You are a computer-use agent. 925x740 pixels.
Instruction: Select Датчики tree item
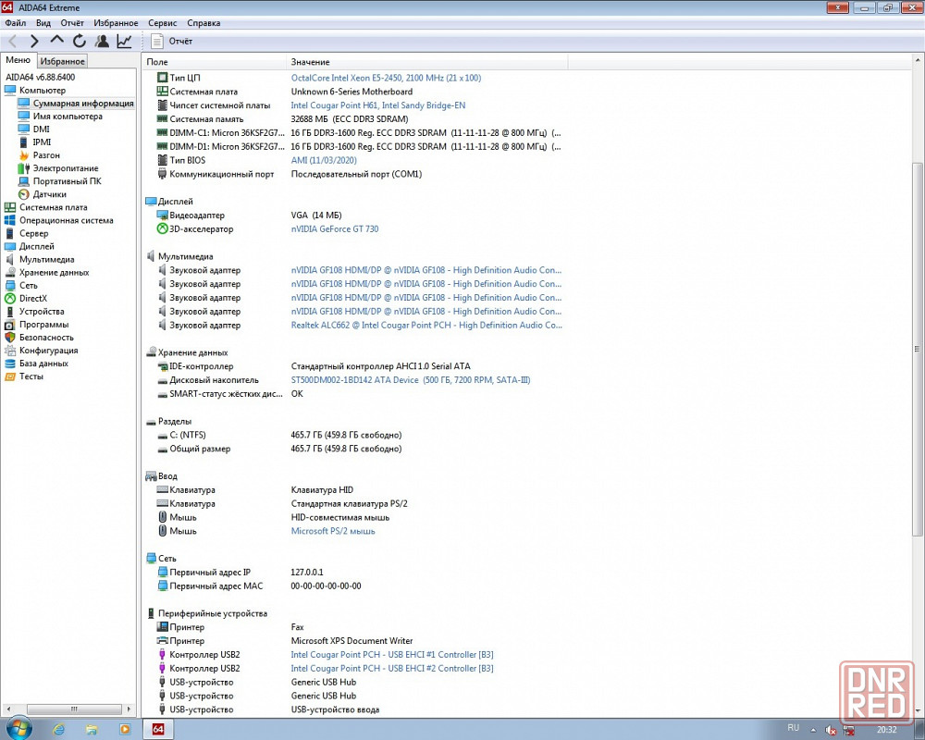[50, 194]
